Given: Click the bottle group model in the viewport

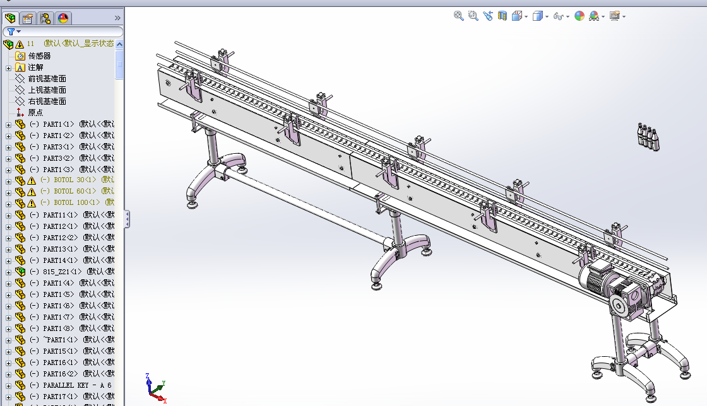Looking at the screenshot, I should pyautogui.click(x=648, y=136).
